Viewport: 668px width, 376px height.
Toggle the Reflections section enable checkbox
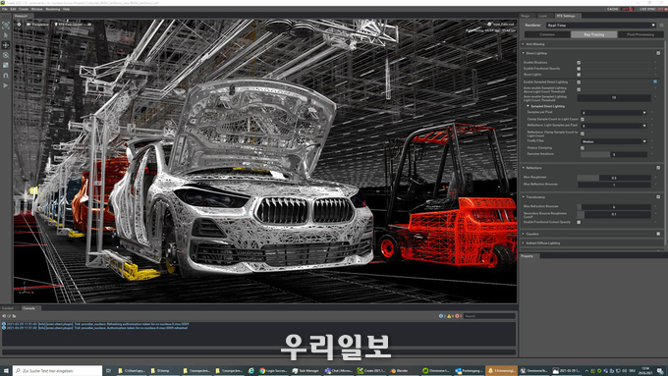click(658, 168)
